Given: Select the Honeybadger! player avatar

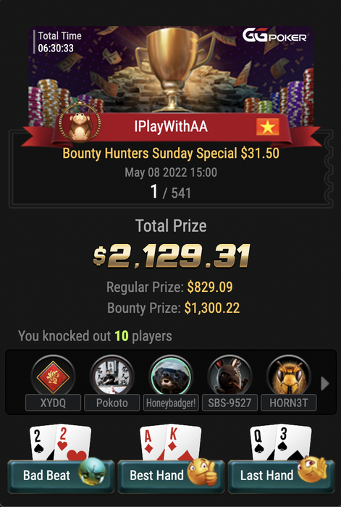Looking at the screenshot, I should 171,377.
